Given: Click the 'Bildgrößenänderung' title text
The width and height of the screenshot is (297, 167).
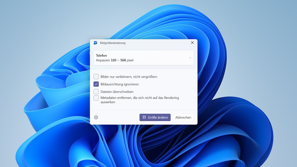Looking at the screenshot, I should click(113, 43).
